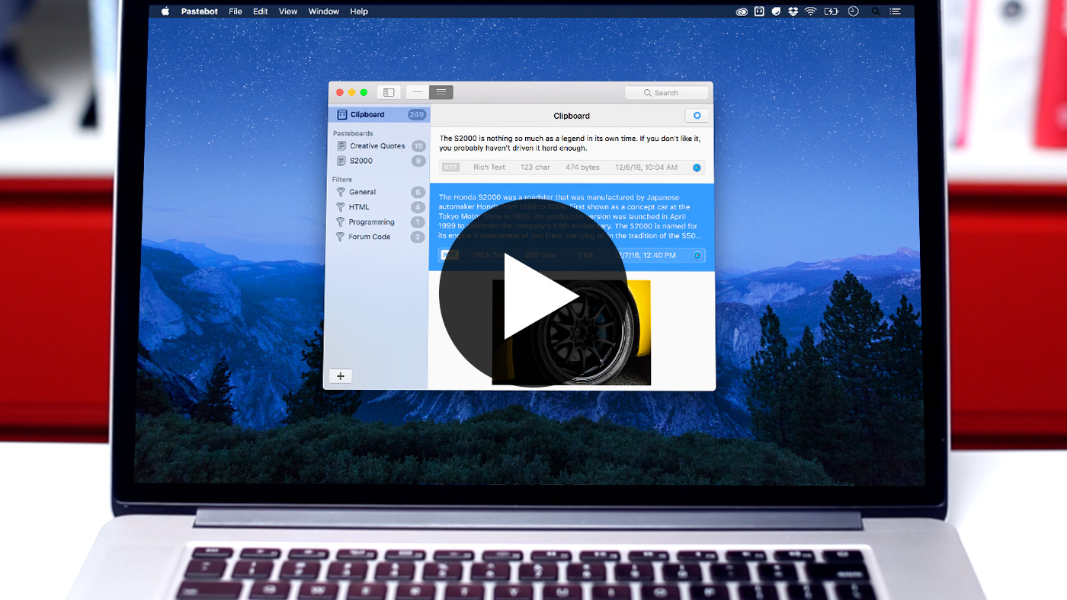Viewport: 1067px width, 600px height.
Task: Click the Creative Cloud menu bar icon
Action: click(x=742, y=11)
